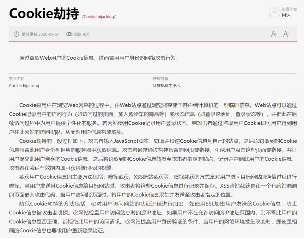Click the Cookie劫持 page title
Viewport: 304px width, 238px height.
44,13
